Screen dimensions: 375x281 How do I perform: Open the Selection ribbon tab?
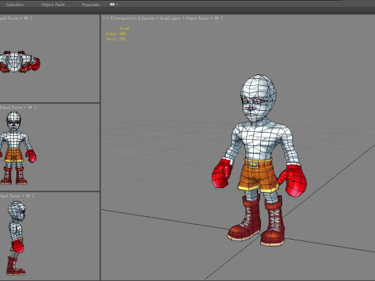(x=15, y=5)
